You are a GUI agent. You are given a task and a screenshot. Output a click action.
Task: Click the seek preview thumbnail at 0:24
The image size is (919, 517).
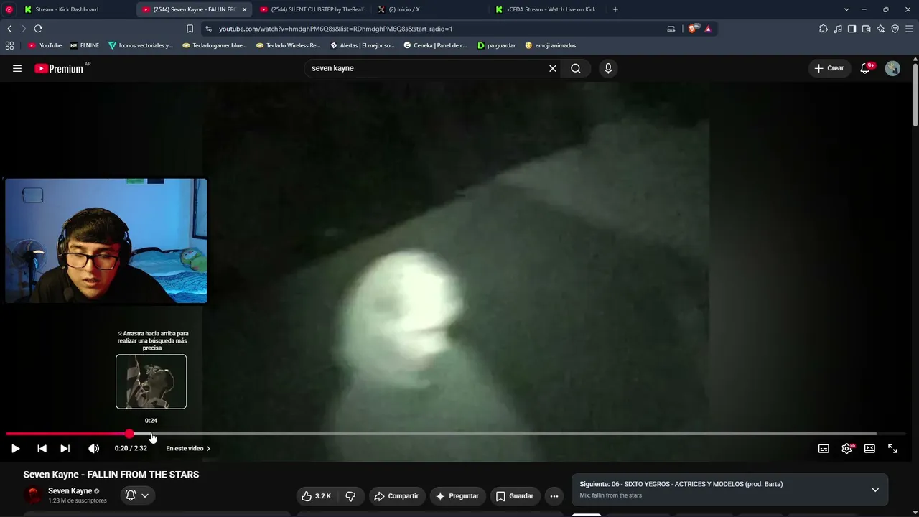coord(151,381)
